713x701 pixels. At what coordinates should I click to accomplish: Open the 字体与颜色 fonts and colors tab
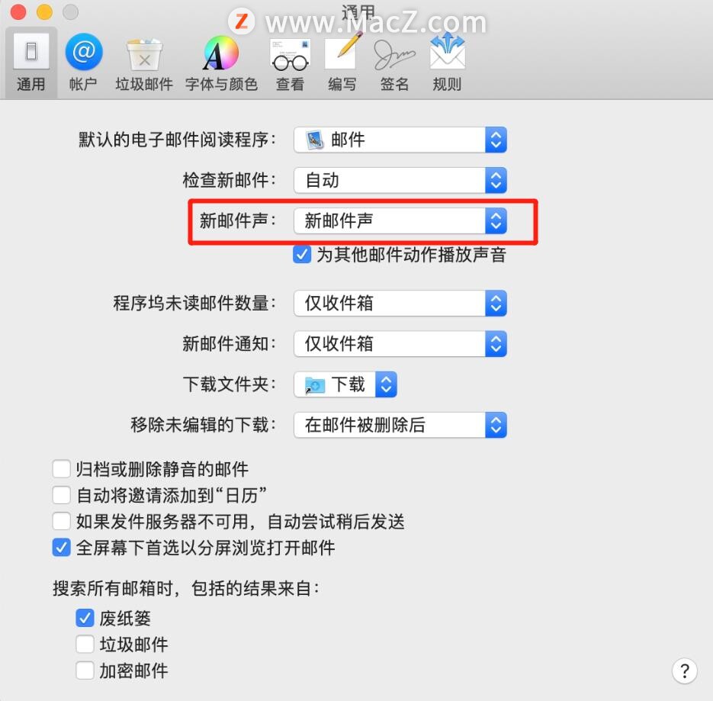coord(221,63)
